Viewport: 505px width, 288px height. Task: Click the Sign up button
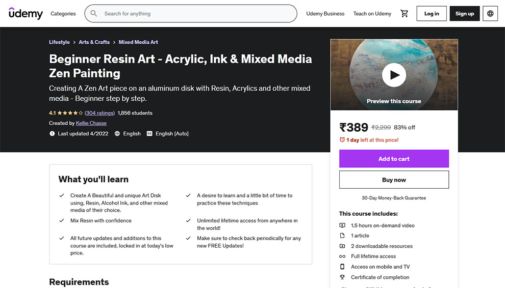[x=464, y=14]
